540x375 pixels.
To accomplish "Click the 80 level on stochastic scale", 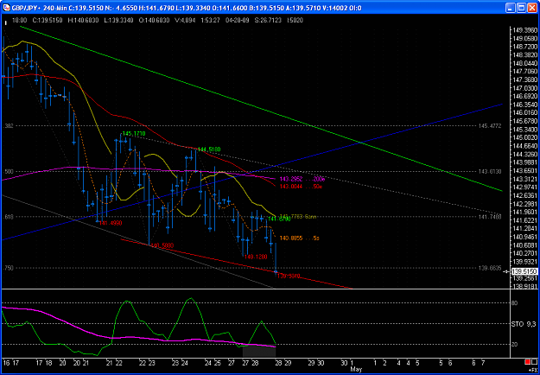I will (515, 303).
